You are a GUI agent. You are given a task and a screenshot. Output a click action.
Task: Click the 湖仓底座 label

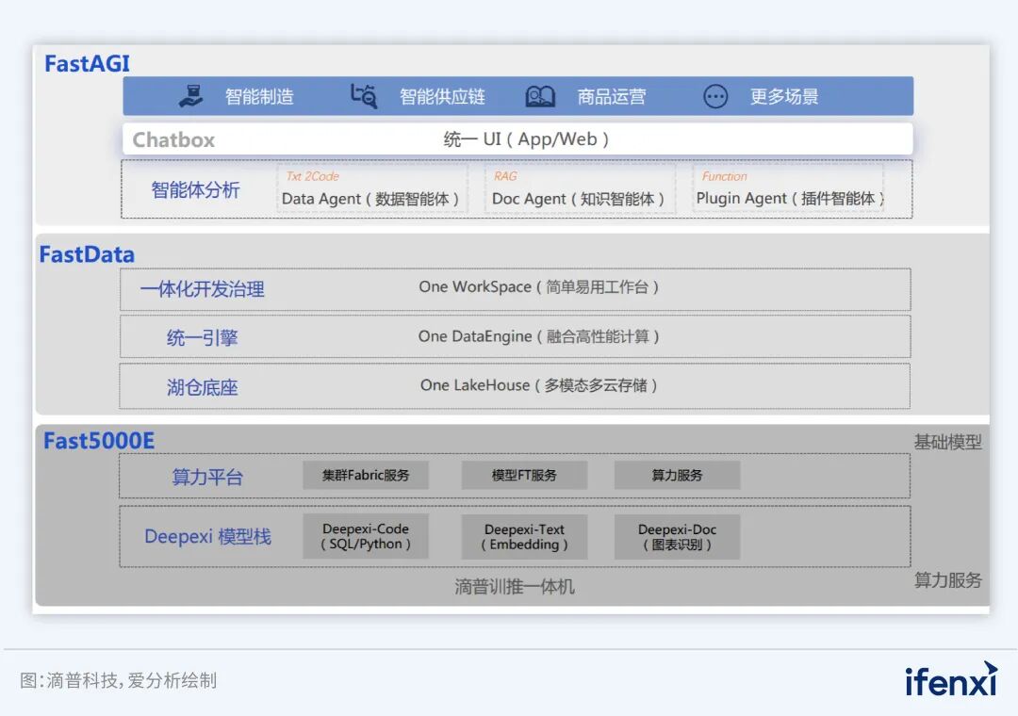tap(202, 387)
